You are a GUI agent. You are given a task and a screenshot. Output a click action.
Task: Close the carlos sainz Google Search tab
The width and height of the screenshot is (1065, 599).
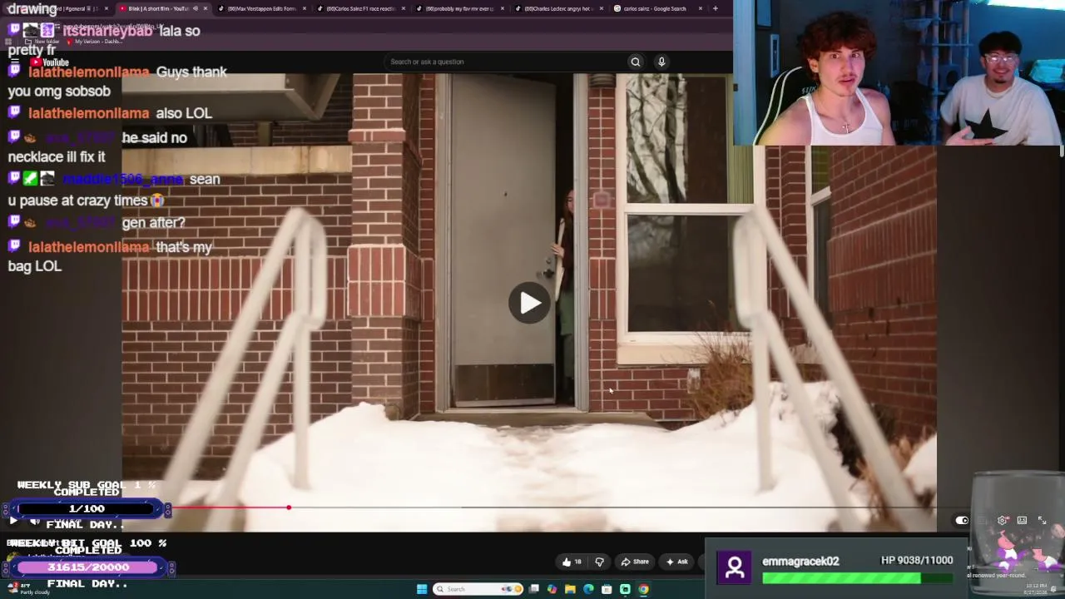pyautogui.click(x=700, y=8)
